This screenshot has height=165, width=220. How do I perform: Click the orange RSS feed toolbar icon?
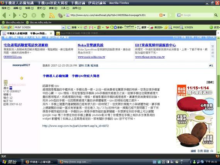click(x=52, y=15)
